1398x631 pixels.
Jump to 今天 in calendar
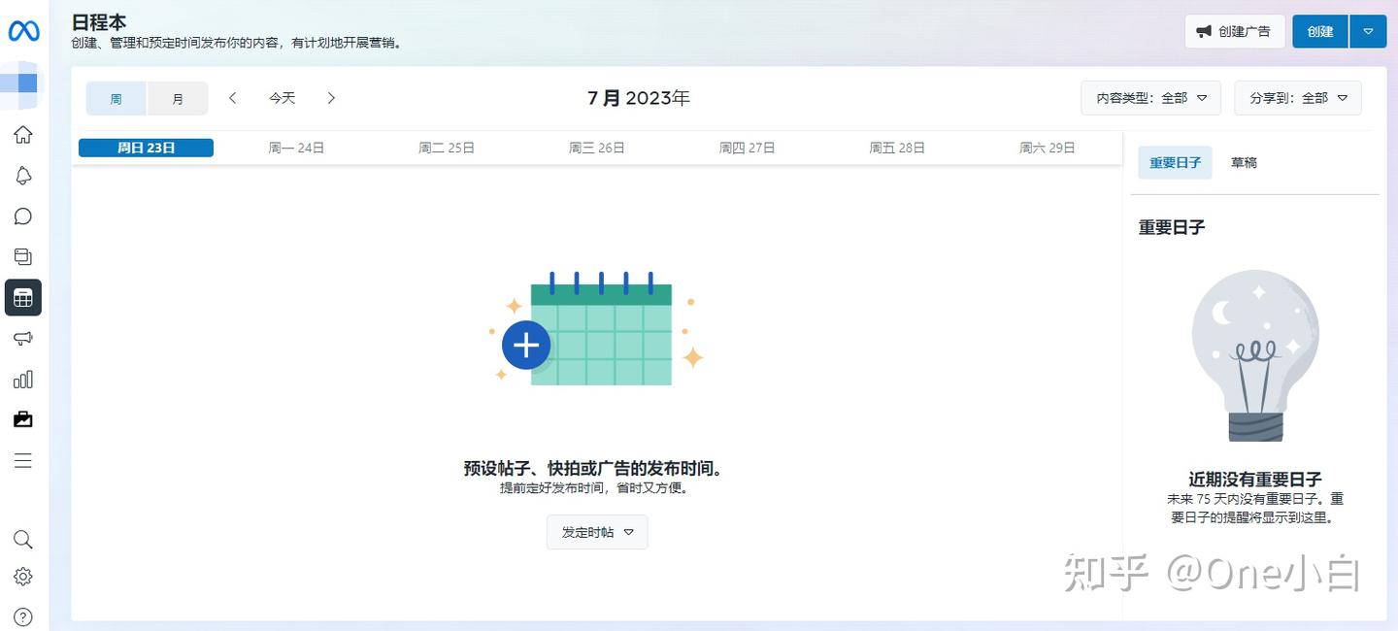pos(283,98)
